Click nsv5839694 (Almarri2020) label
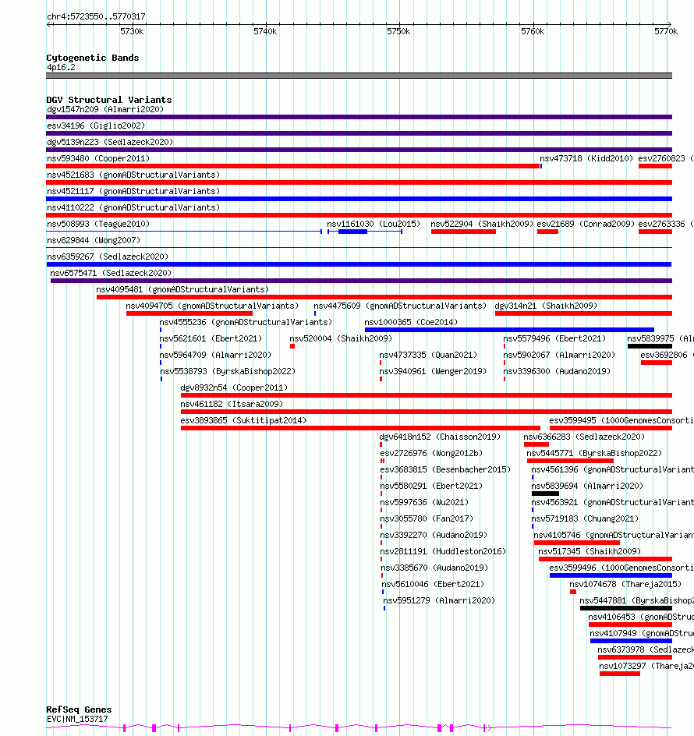Image resolution: width=694 pixels, height=736 pixels. point(587,487)
